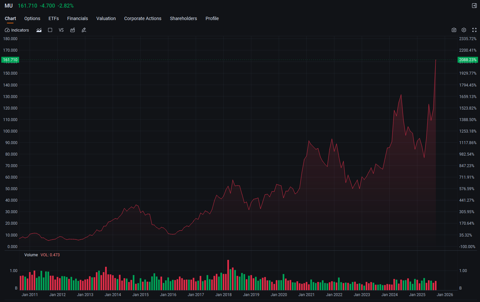Switch to the Options tab
This screenshot has height=302, width=480.
(32, 18)
